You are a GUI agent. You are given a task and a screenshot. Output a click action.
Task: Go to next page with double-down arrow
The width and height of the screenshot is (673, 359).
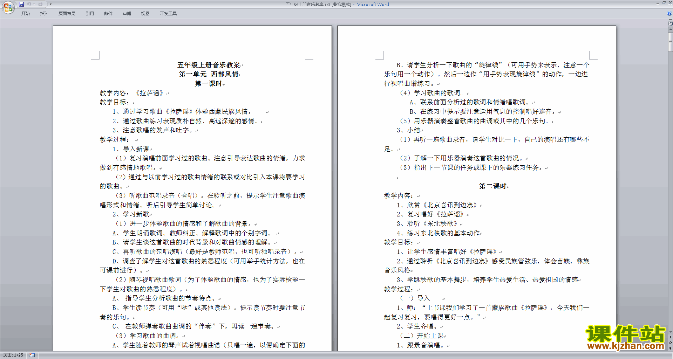(670, 348)
